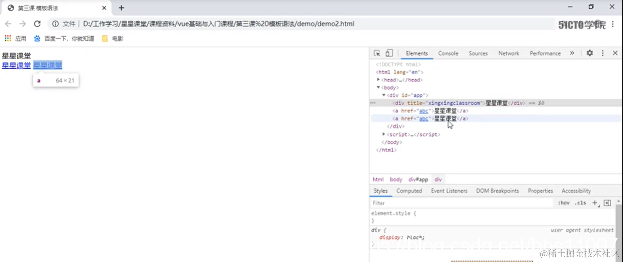The image size is (623, 262).
Task: Select the Styles pane tab
Action: 381,191
